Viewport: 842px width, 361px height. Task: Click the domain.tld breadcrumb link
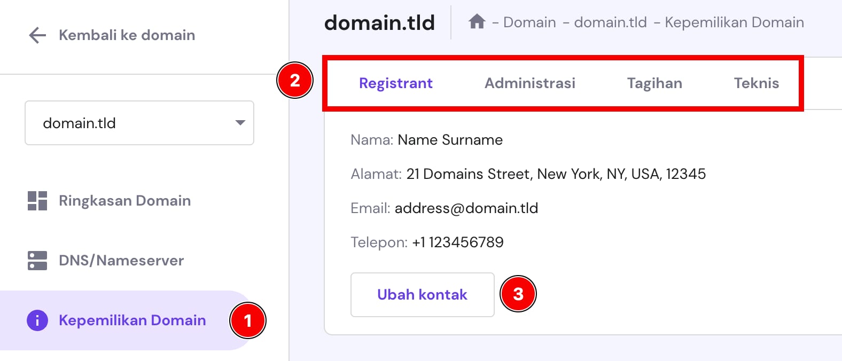coord(610,22)
